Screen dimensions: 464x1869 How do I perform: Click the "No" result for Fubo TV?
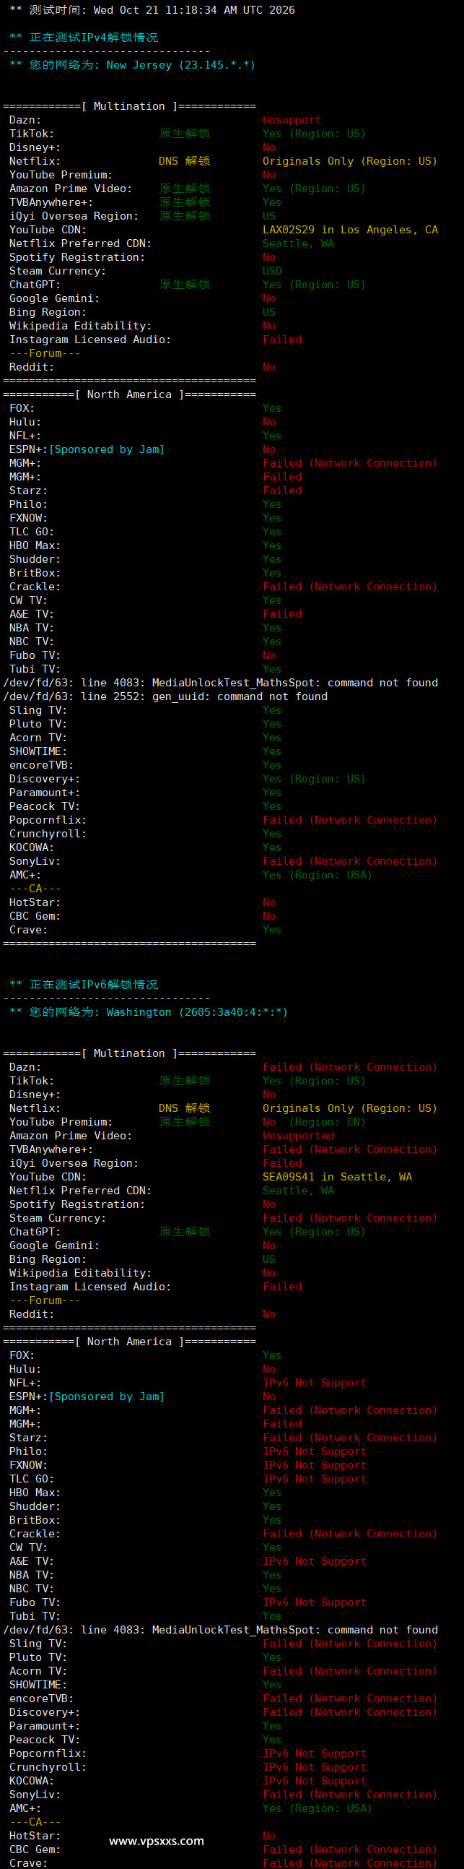point(269,655)
